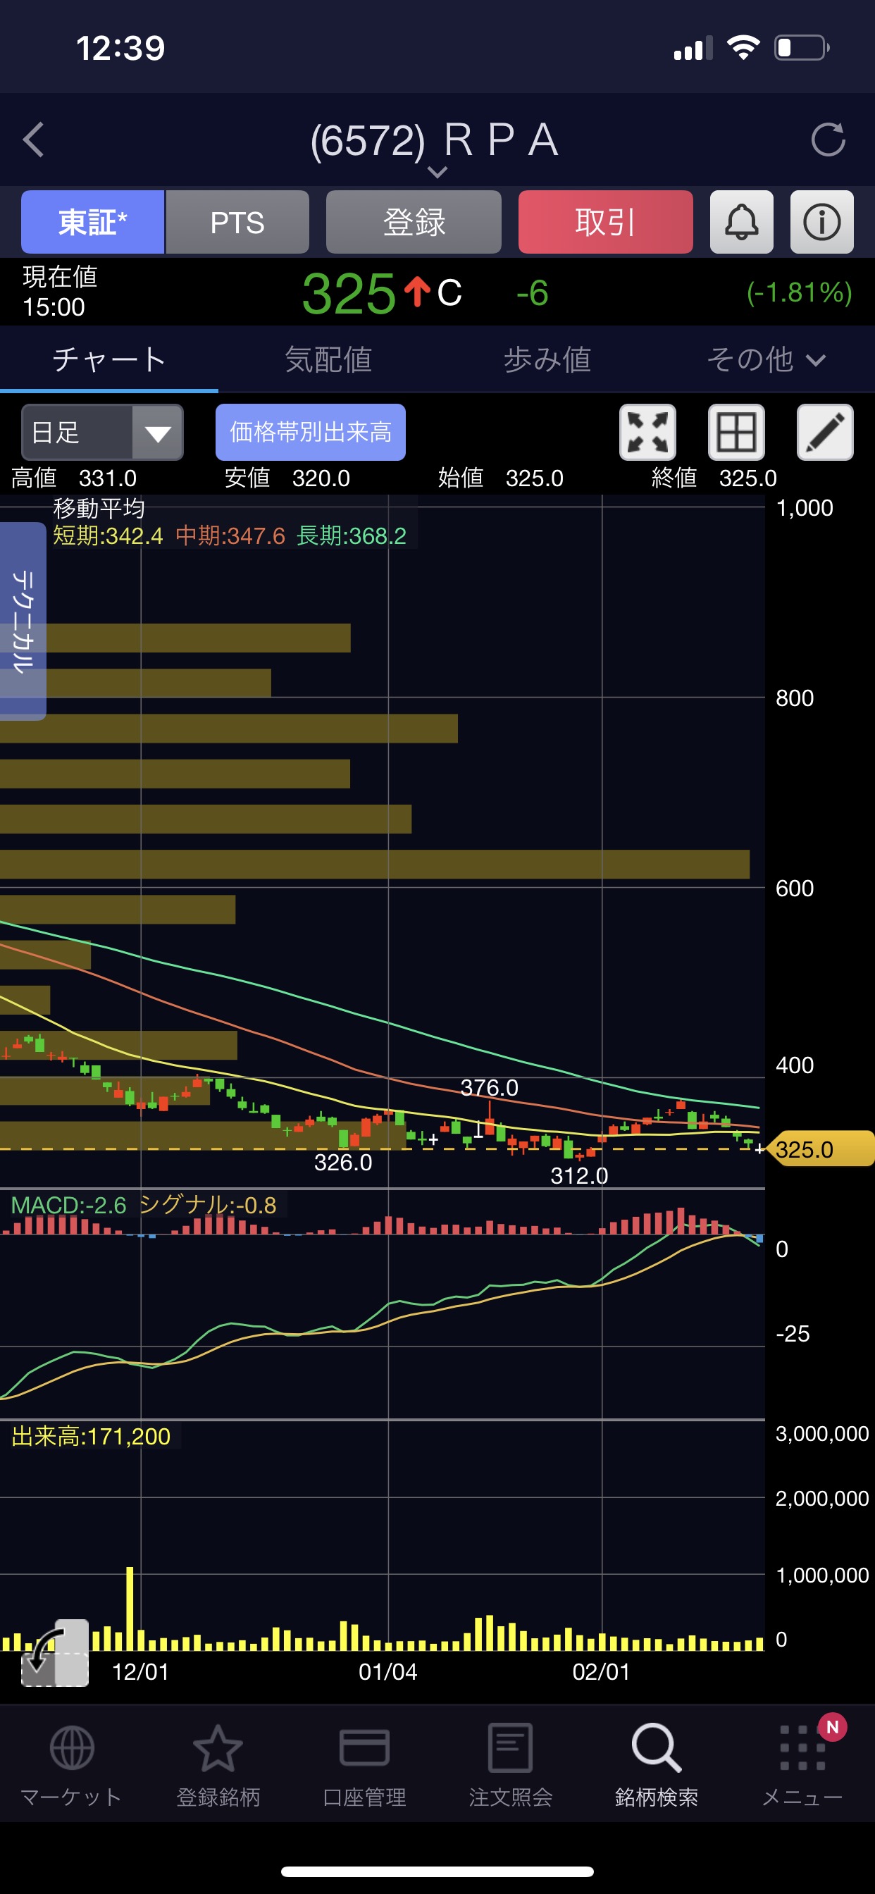875x1894 pixels.
Task: Expand the その他 dropdown tab
Action: 765,359
